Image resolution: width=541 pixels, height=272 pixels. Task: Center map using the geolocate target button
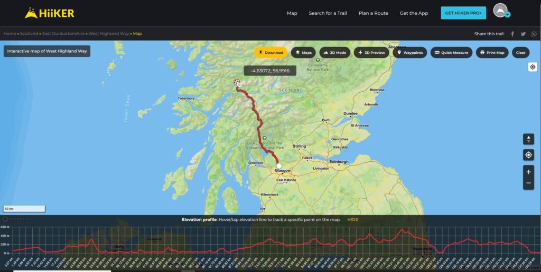click(528, 155)
